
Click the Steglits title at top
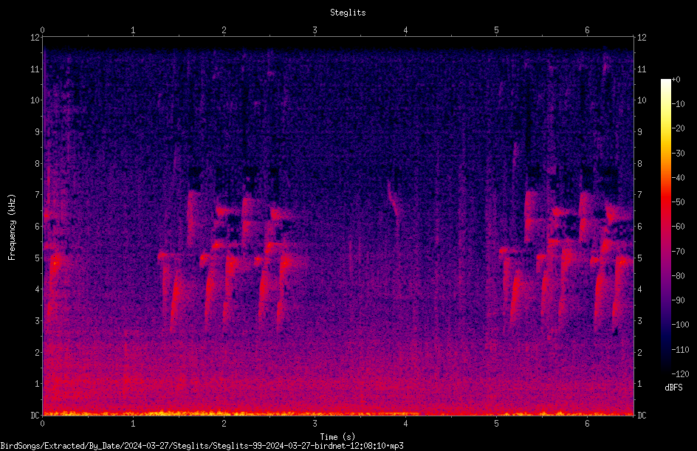[x=348, y=13]
